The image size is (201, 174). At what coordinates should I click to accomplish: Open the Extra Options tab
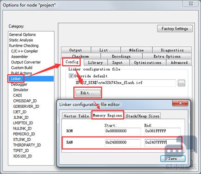click(x=167, y=56)
